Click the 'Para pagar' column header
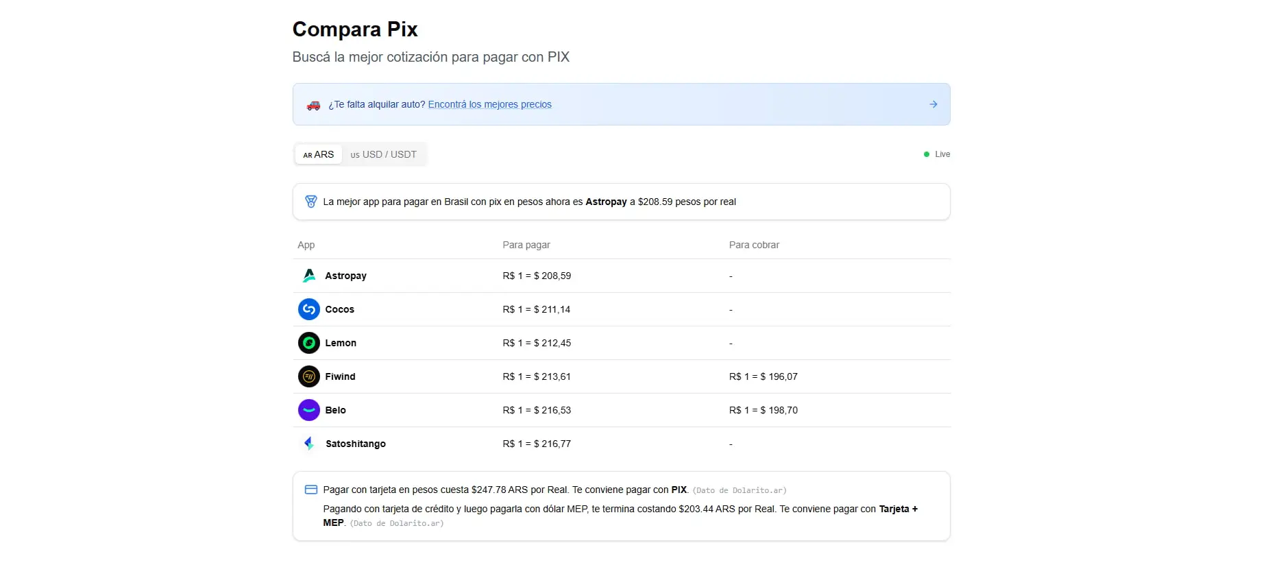Screen dimensions: 1270x565 [x=526, y=245]
